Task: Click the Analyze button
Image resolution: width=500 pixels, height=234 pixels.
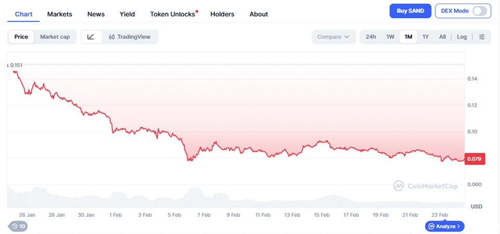Action: click(444, 226)
